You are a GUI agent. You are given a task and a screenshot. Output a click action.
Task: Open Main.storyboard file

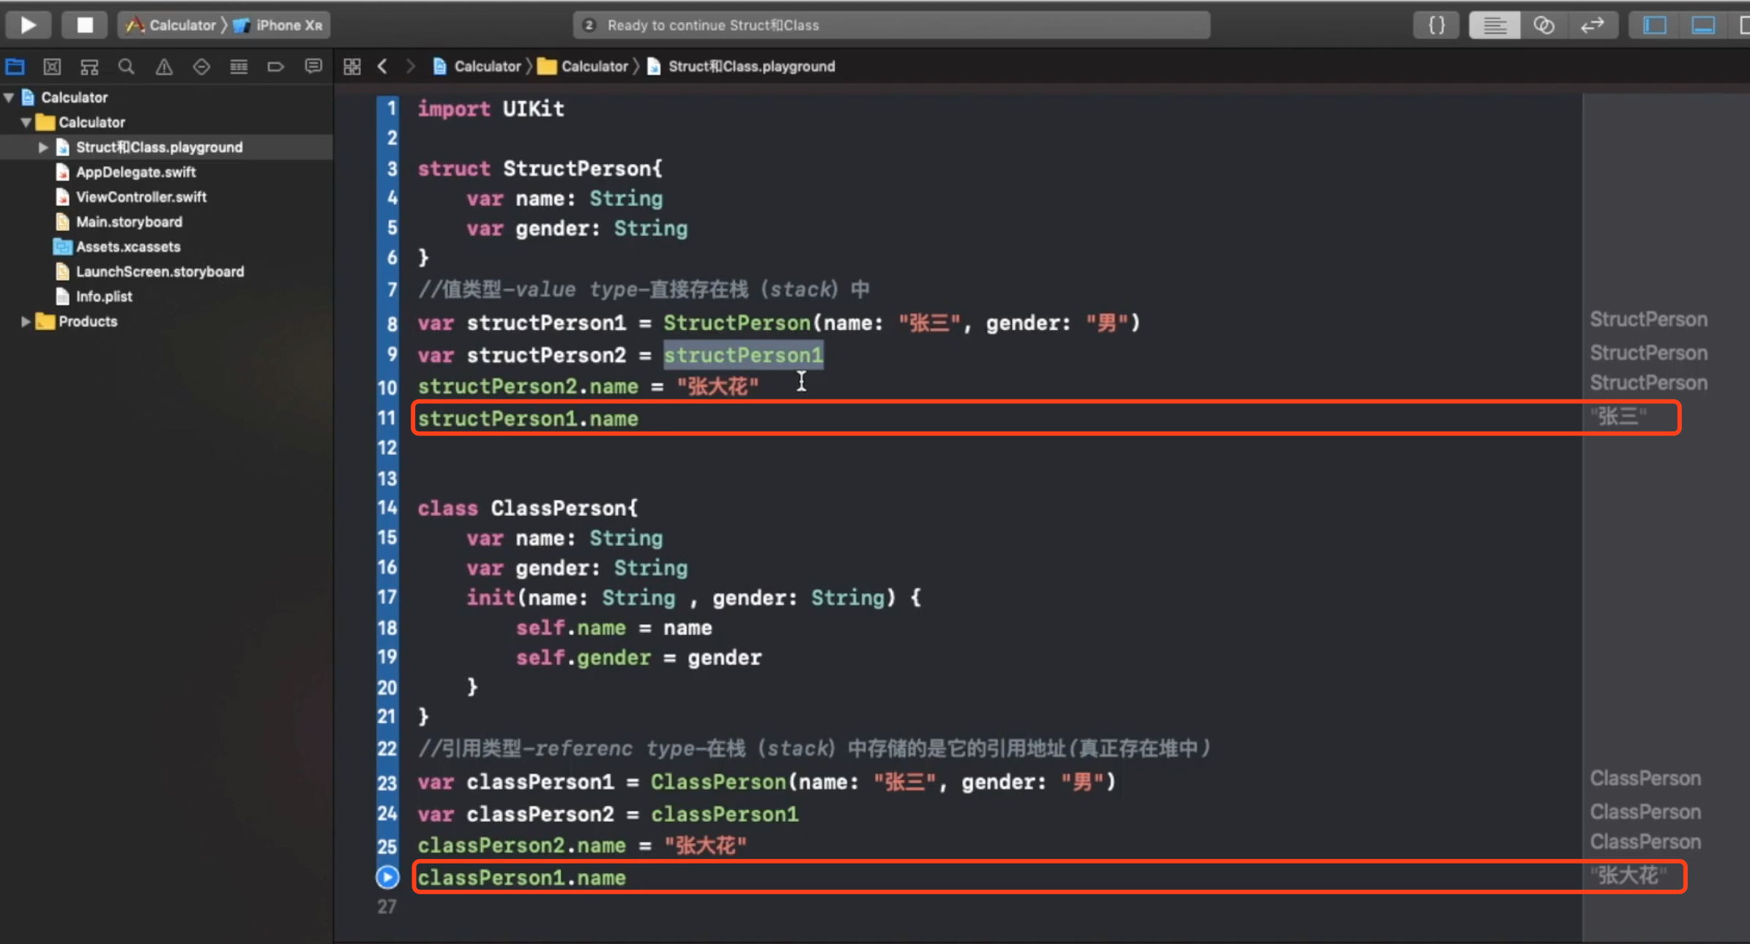click(x=129, y=222)
